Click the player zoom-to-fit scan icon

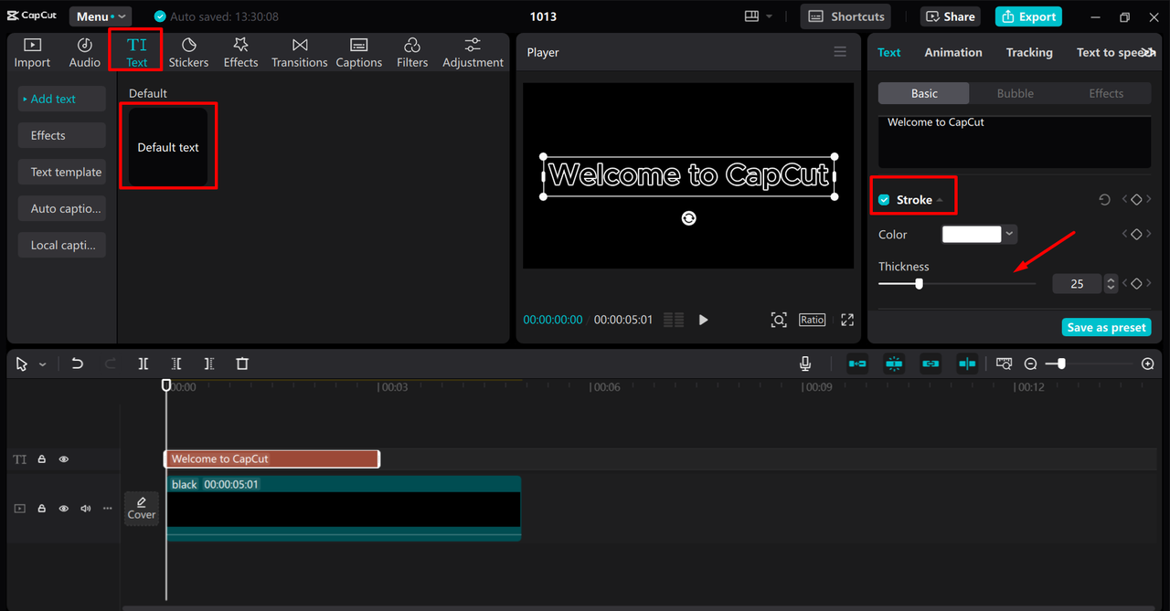(779, 320)
